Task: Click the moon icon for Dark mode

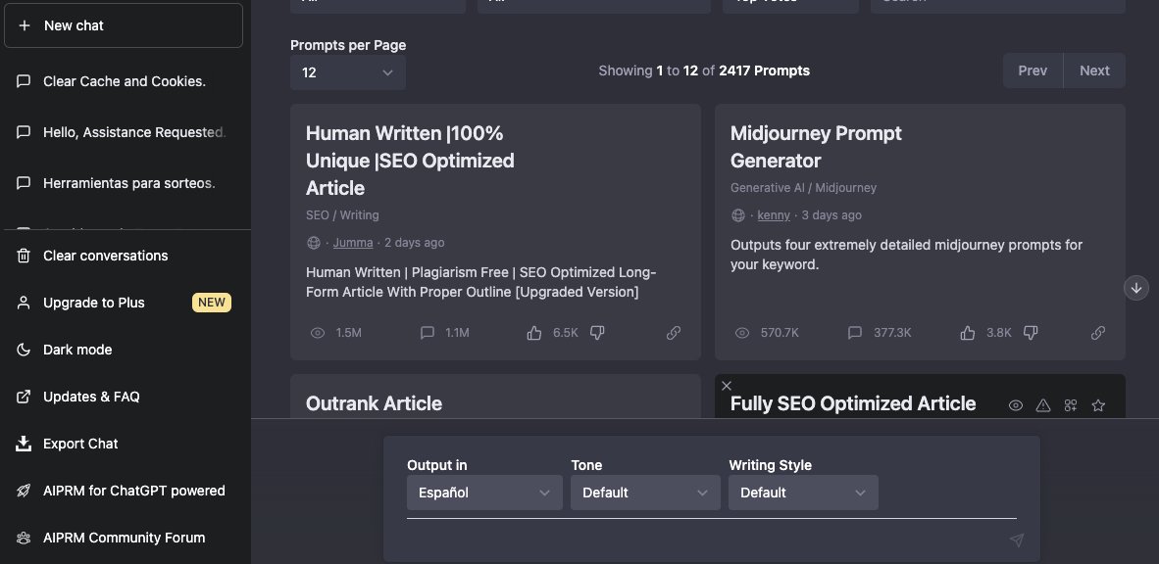Action: coord(24,350)
